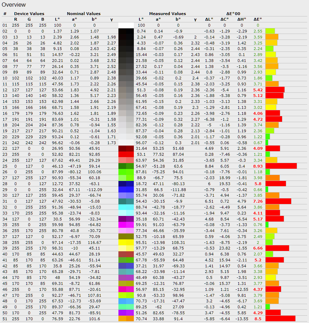Viewport: 309px width, 323px height.
Task: Click the bright green swatch in row 26
Action: [x=126, y=172]
